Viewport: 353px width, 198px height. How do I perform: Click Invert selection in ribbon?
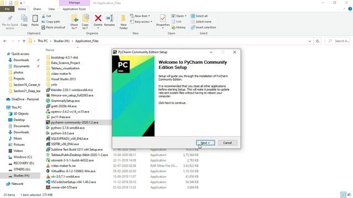coord(204,28)
